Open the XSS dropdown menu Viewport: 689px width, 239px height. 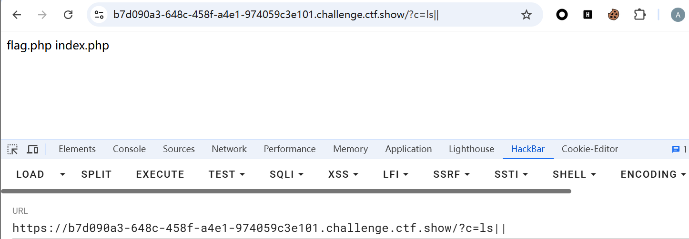pyautogui.click(x=343, y=174)
